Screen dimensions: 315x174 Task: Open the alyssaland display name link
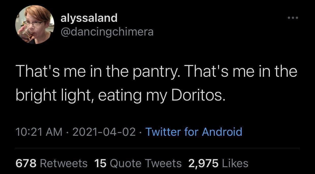tap(89, 18)
